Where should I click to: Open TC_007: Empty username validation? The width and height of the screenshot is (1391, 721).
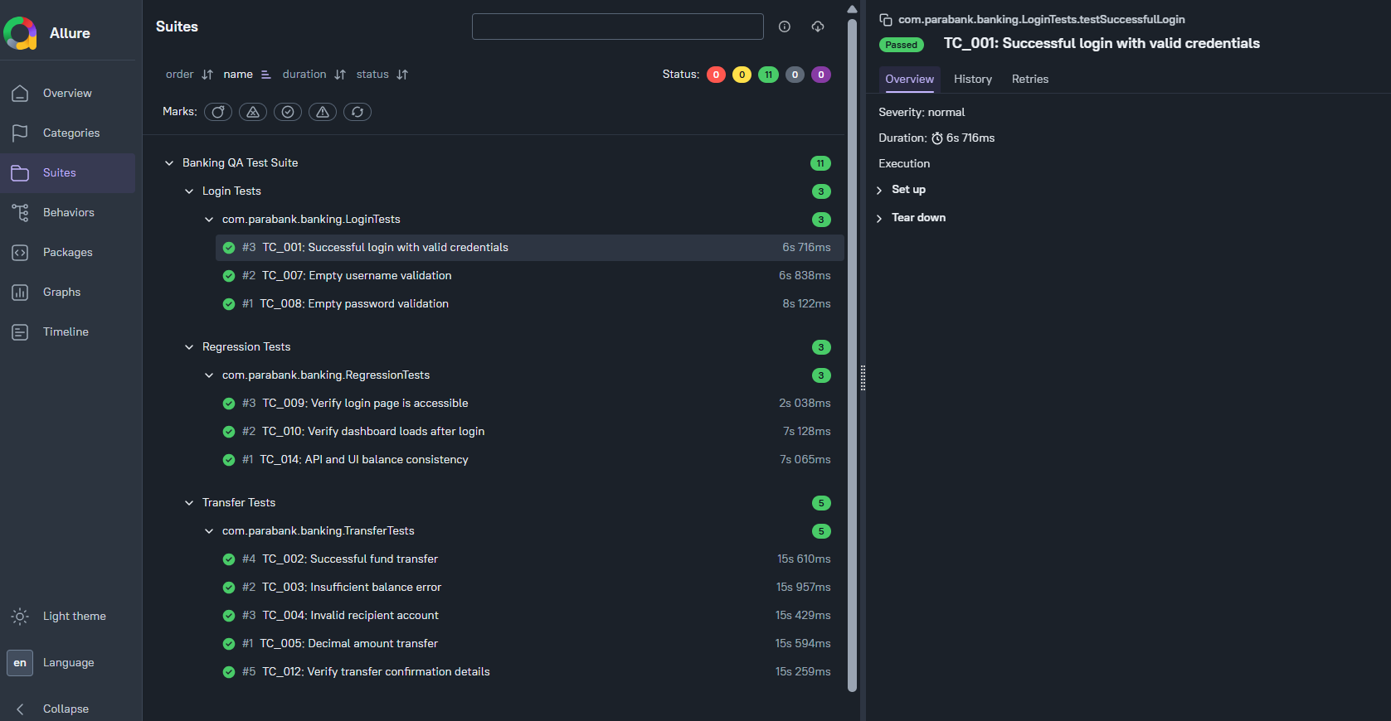530,276
